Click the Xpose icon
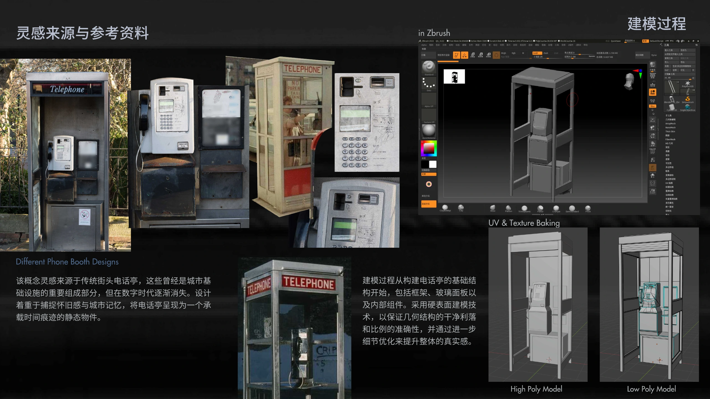 (653, 183)
